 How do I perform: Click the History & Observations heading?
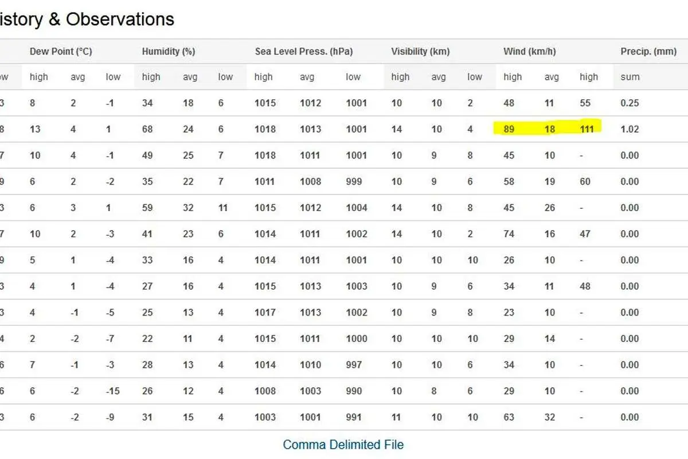(x=87, y=19)
